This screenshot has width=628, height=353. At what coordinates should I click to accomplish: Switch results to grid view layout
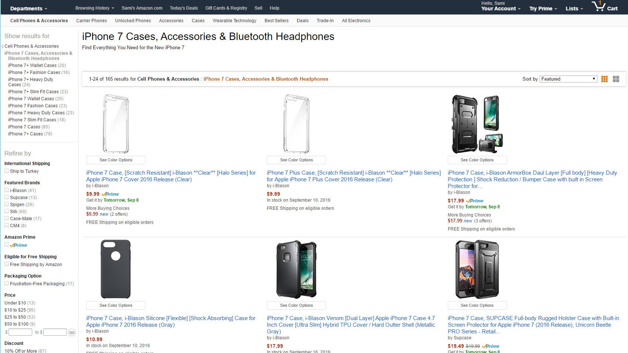pyautogui.click(x=605, y=79)
